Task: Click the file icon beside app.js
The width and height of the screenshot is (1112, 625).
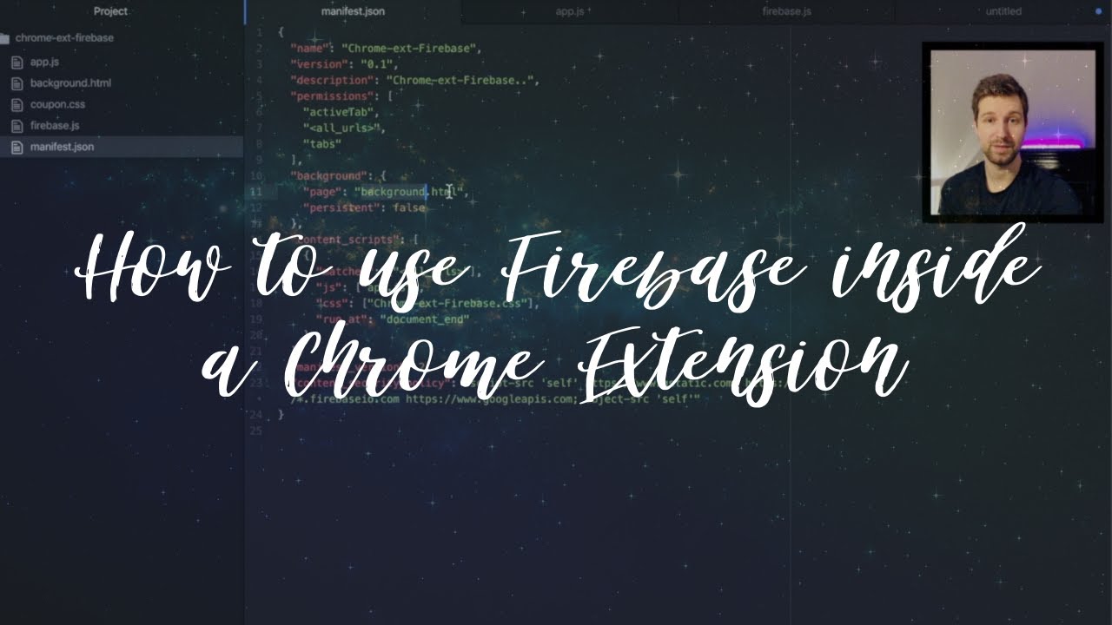Action: [17, 62]
